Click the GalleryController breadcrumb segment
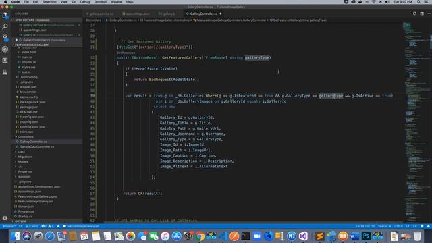Viewport: 432px width, 243px height. [230, 20]
